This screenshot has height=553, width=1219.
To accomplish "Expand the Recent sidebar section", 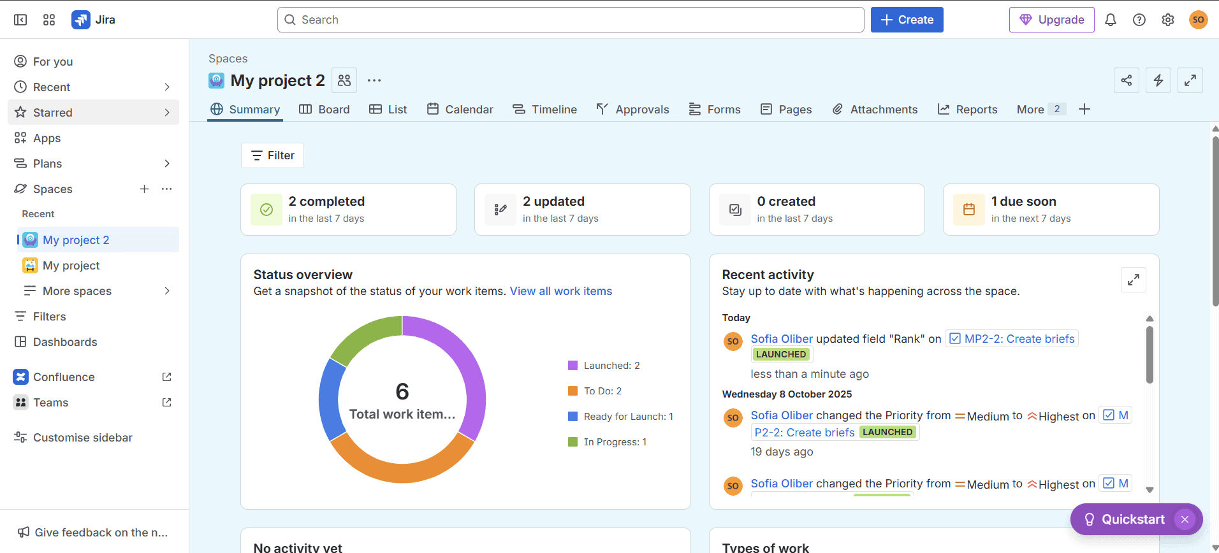I will (x=167, y=87).
